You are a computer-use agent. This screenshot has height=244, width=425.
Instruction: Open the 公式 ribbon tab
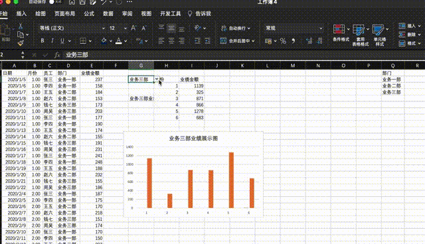89,13
